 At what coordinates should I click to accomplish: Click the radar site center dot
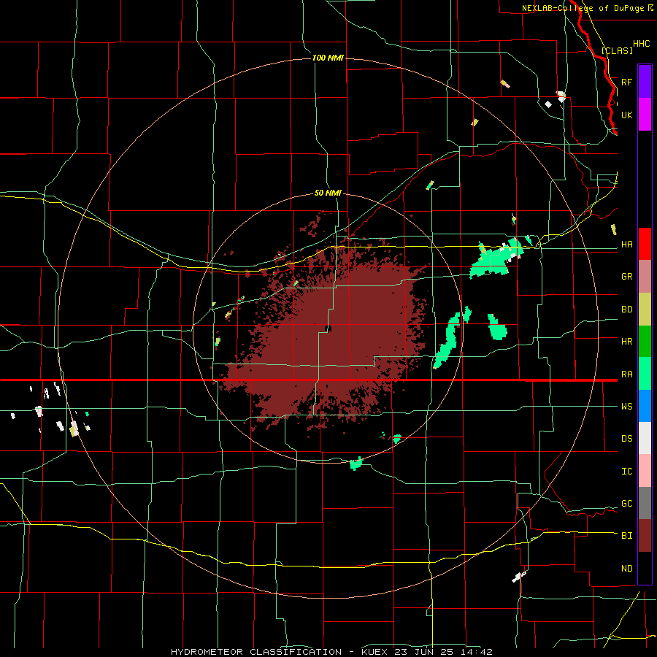point(328,328)
